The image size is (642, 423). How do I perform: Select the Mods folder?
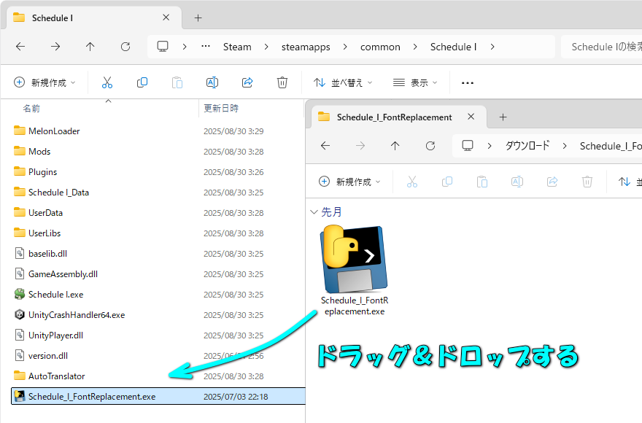tap(39, 152)
